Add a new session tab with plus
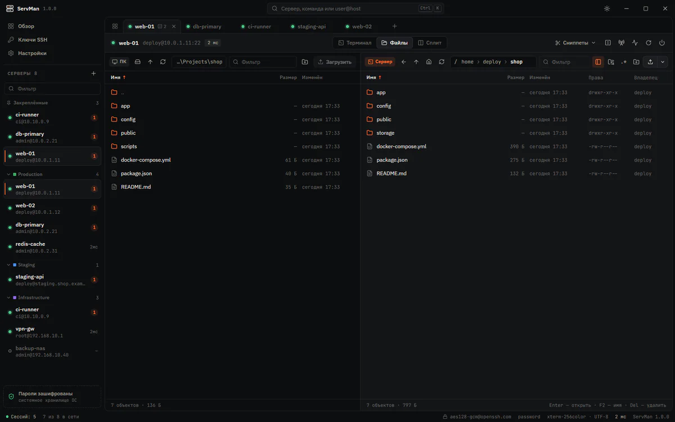This screenshot has height=422, width=675. pyautogui.click(x=394, y=26)
